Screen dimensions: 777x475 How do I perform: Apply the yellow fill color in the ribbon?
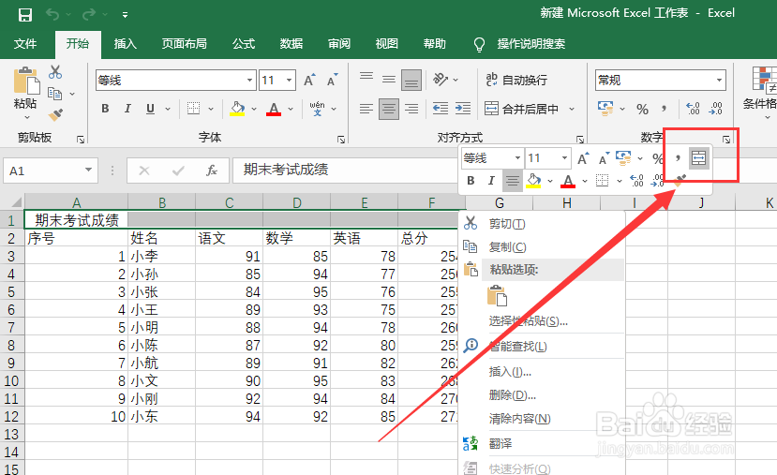click(237, 109)
